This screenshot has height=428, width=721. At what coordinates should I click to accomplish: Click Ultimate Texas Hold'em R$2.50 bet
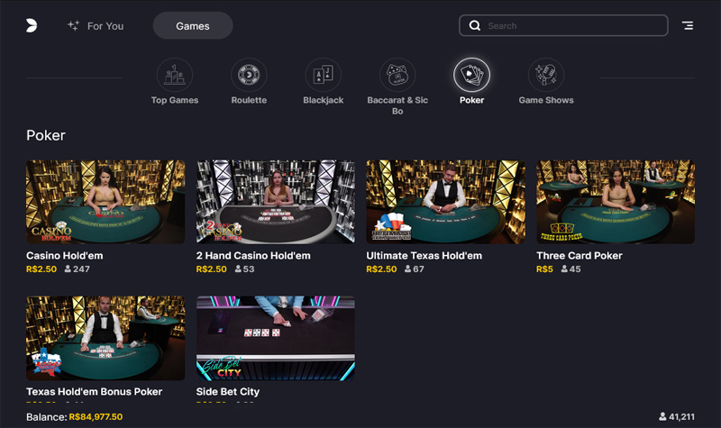(x=381, y=269)
